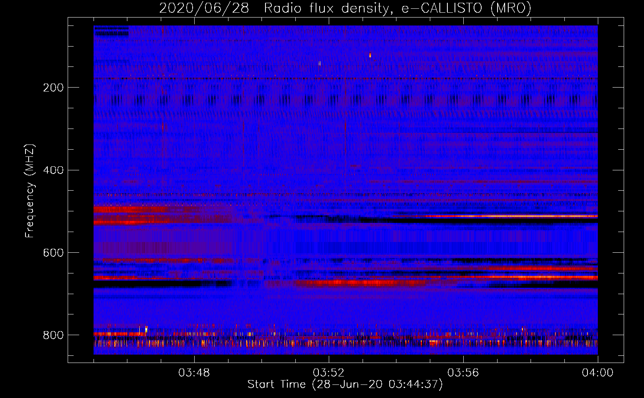Screen dimensions: 644x398
Task: Click the '600' frequency axis label
Action: pyautogui.click(x=53, y=253)
